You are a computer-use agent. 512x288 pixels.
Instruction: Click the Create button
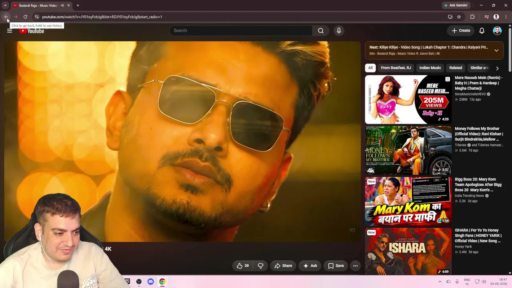(461, 30)
